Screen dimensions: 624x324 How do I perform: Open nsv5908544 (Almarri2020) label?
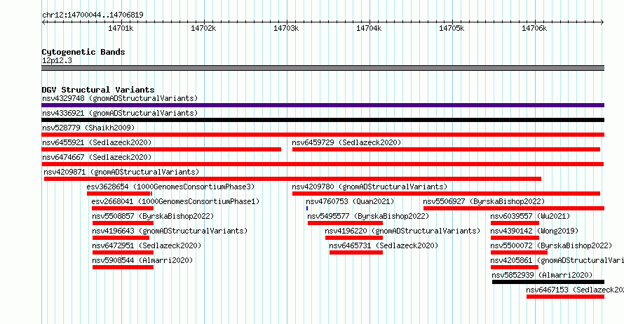142,260
